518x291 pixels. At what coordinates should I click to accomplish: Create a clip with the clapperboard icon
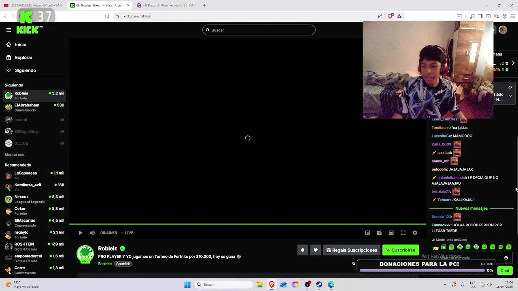379,233
